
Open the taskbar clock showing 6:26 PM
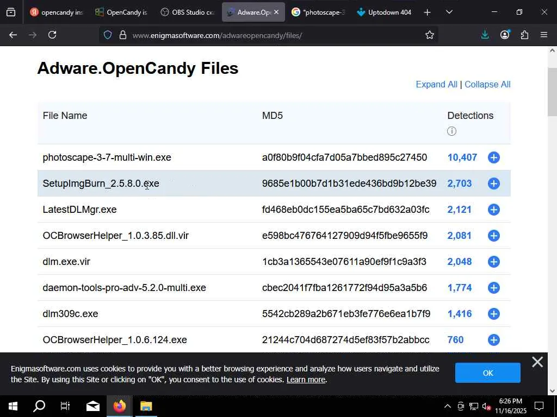(510, 406)
